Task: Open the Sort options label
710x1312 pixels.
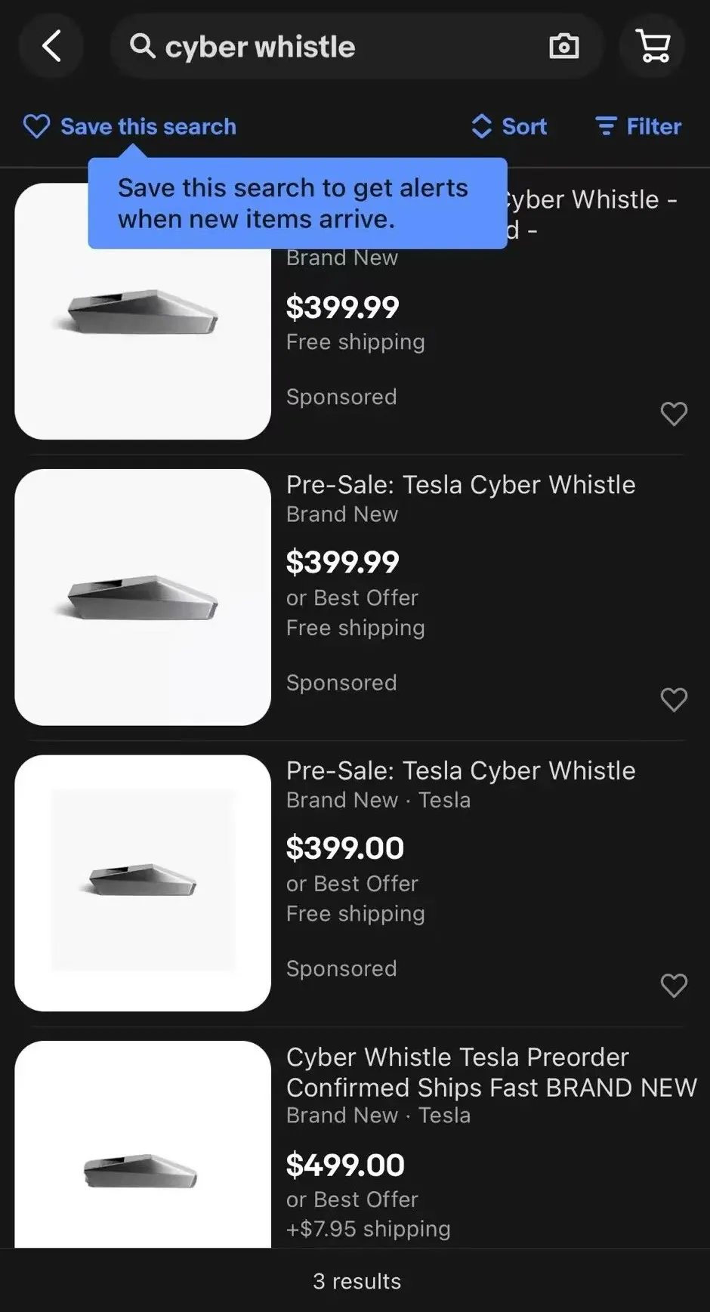Action: (524, 126)
